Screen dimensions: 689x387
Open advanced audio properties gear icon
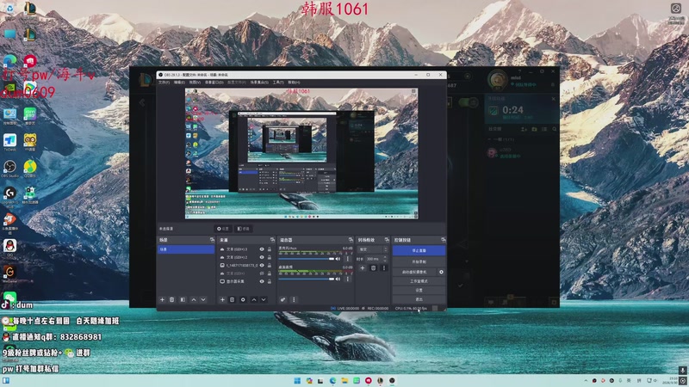(282, 299)
